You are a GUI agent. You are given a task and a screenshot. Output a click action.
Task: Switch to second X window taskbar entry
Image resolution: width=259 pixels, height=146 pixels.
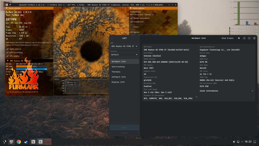pos(40,142)
